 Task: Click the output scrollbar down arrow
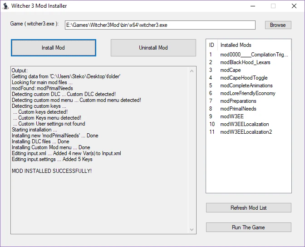pyautogui.click(x=192, y=229)
